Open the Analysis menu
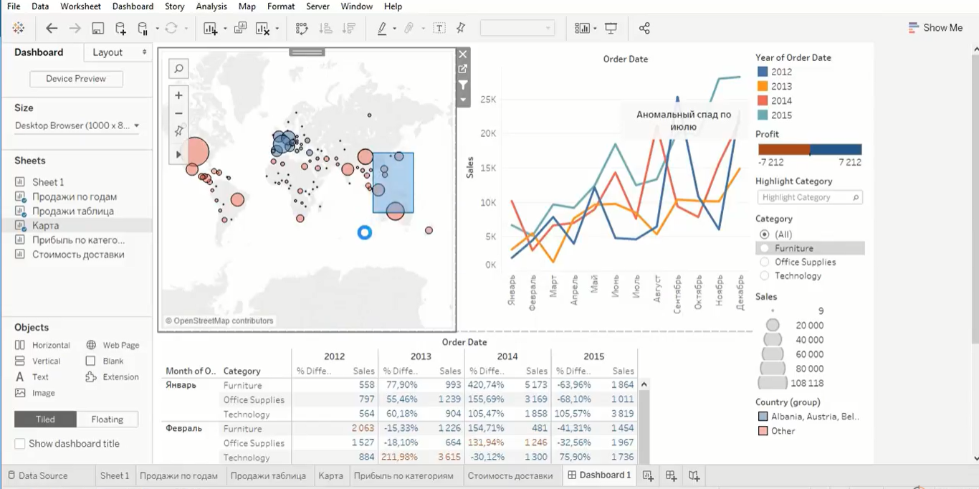Image resolution: width=979 pixels, height=489 pixels. tap(211, 6)
